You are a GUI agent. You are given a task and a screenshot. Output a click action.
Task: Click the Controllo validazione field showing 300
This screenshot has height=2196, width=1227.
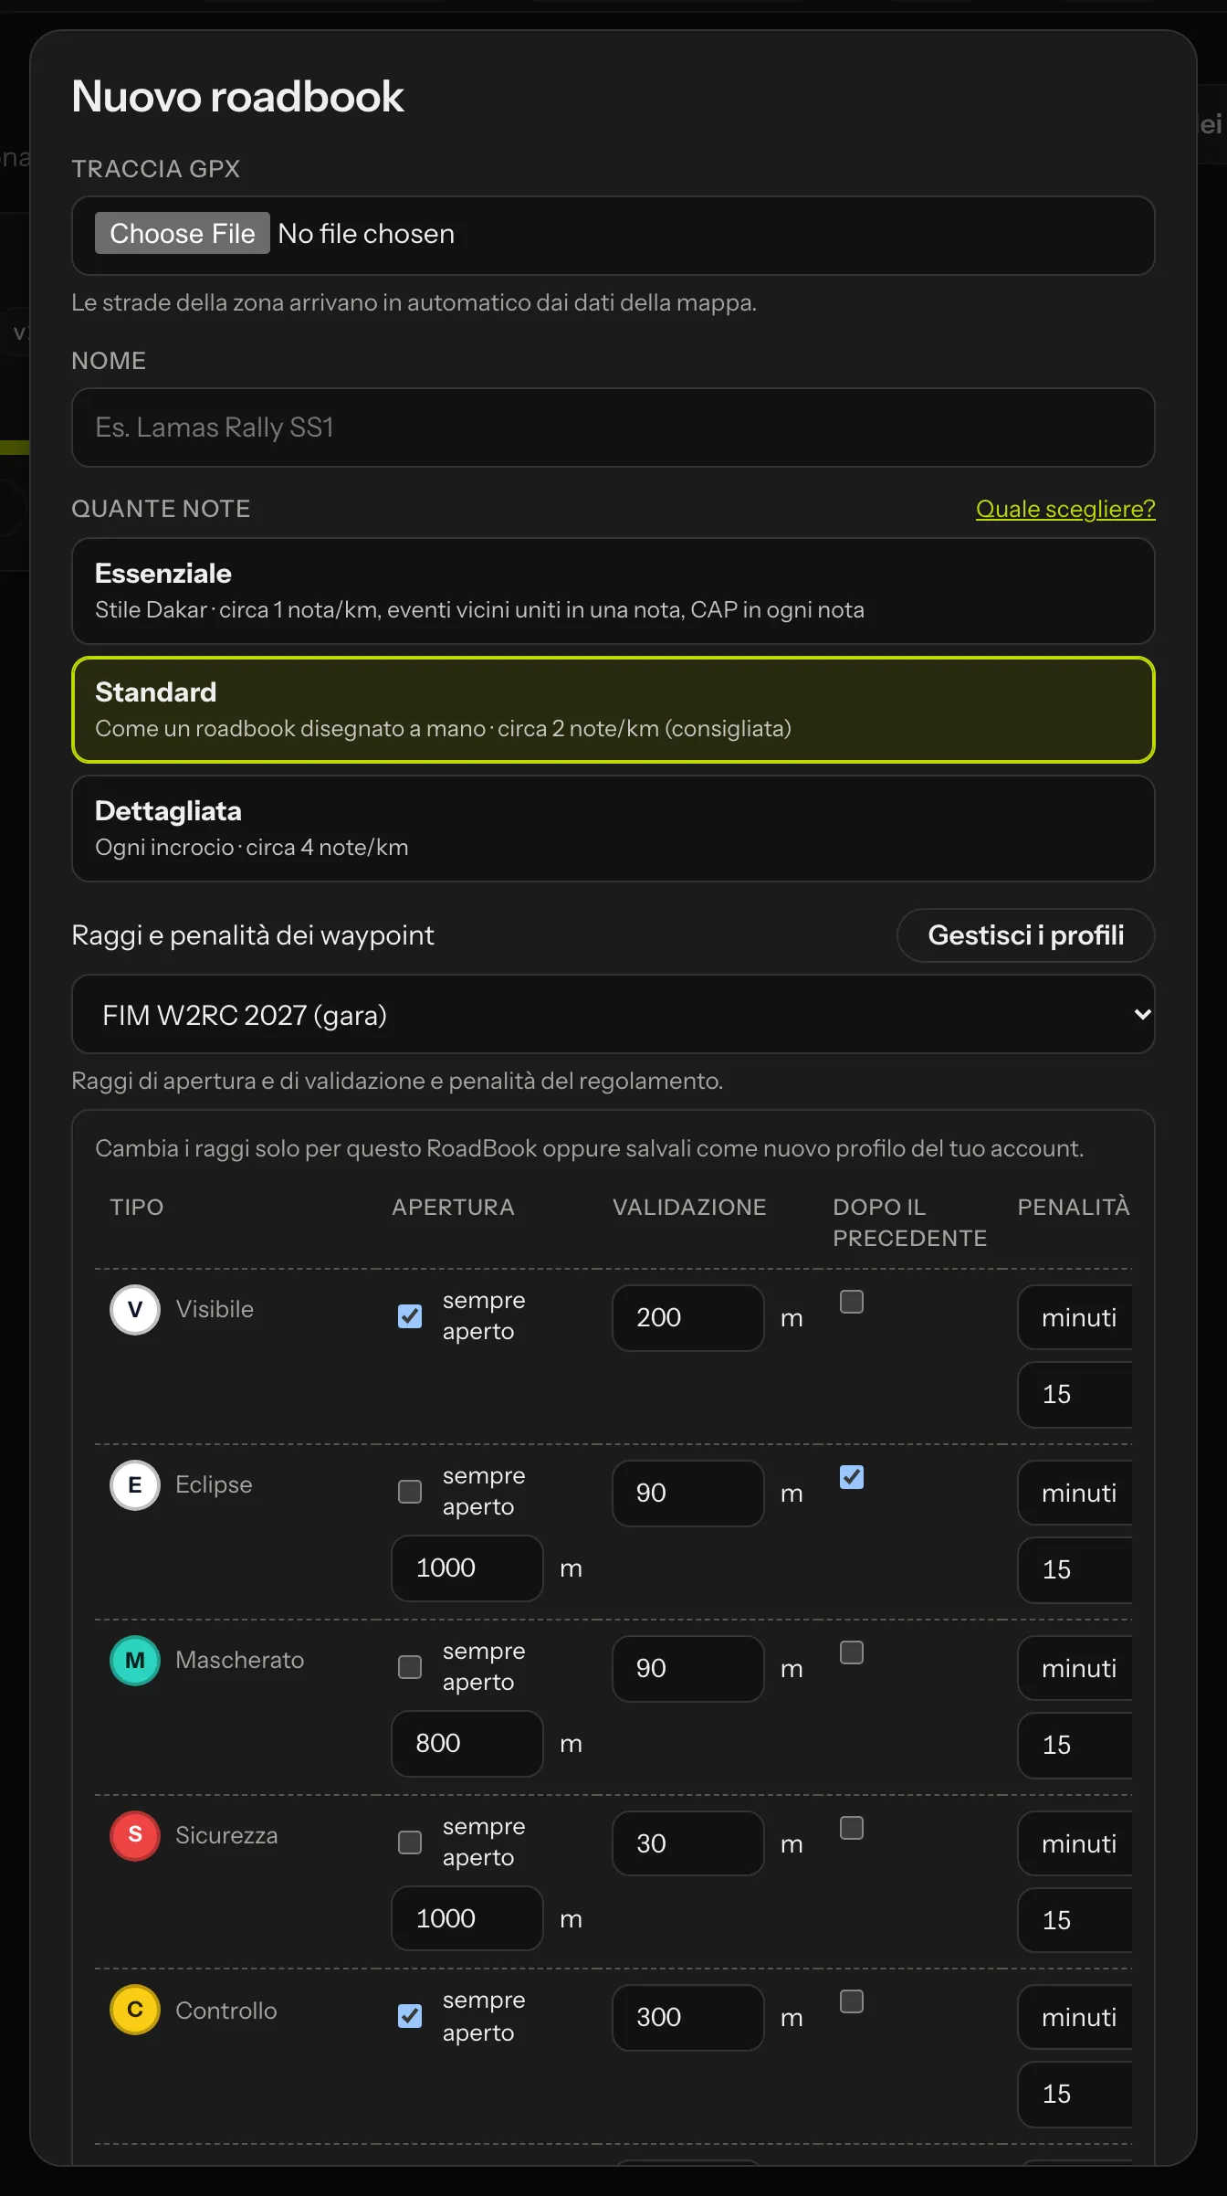point(688,2017)
